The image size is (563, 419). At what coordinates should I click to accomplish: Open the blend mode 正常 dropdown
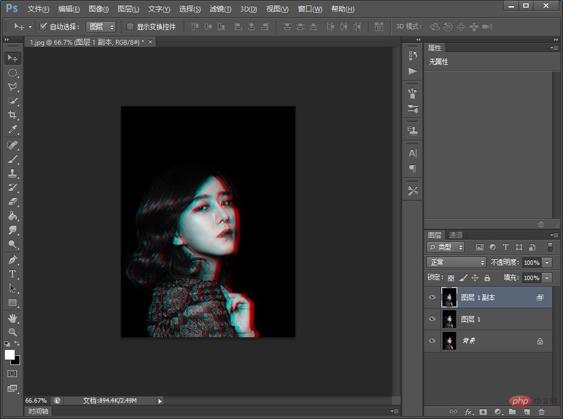[x=456, y=263]
